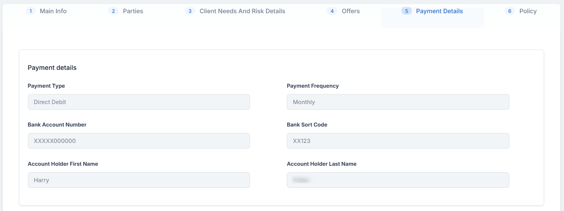
Task: Open the Policy step tab
Action: [x=528, y=11]
